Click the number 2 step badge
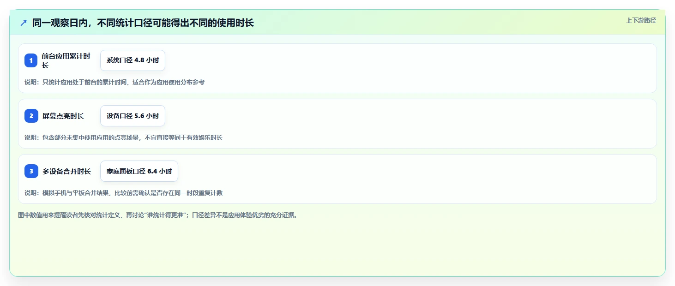This screenshot has height=286, width=675. pyautogui.click(x=31, y=116)
